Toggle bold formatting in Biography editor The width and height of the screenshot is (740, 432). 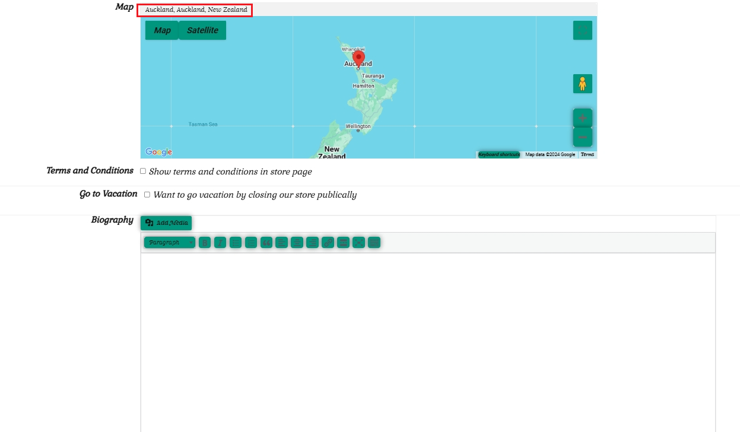point(205,243)
